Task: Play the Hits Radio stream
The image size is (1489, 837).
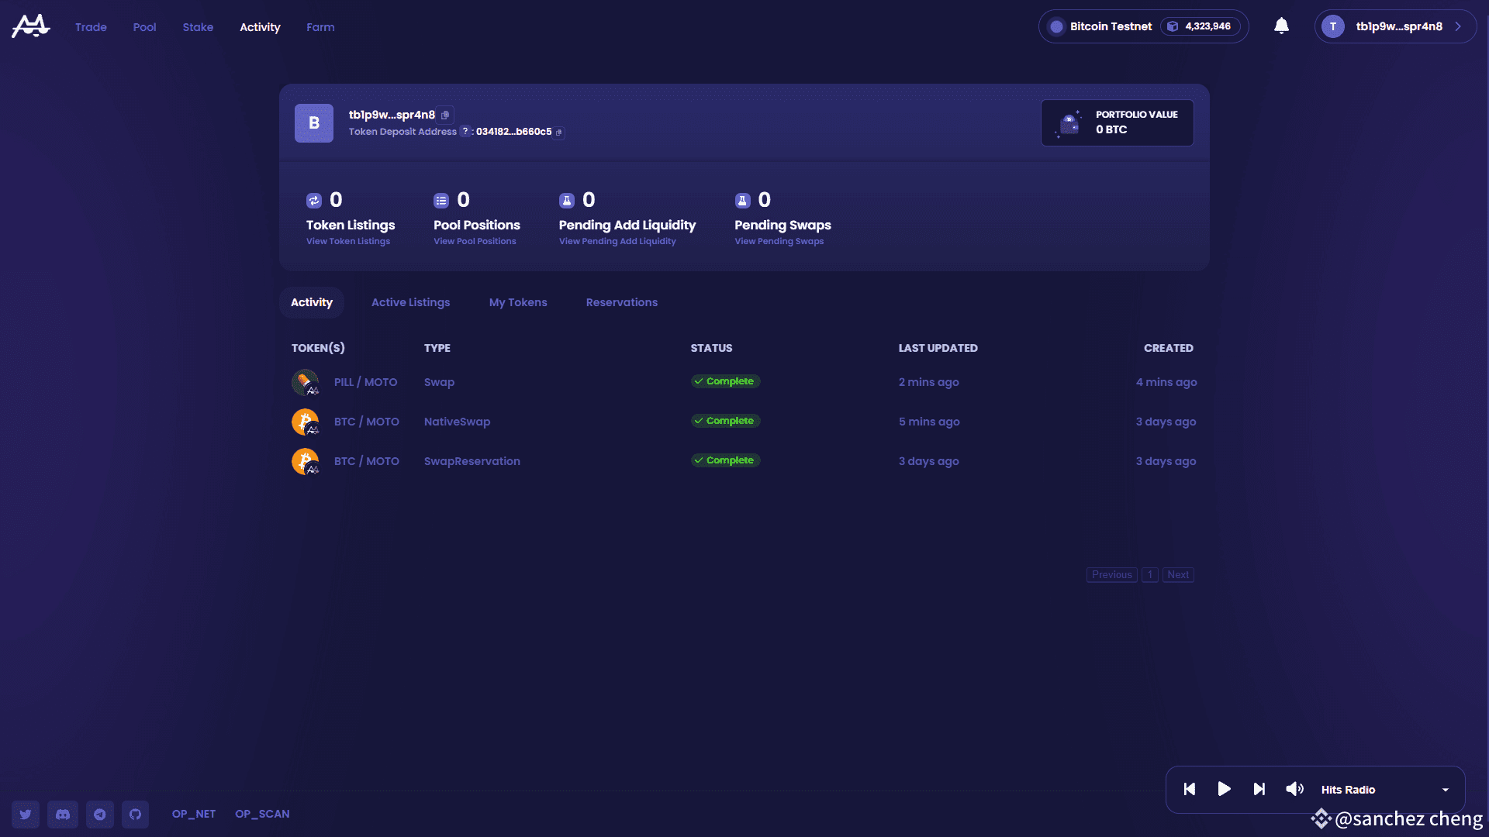Action: click(x=1224, y=789)
